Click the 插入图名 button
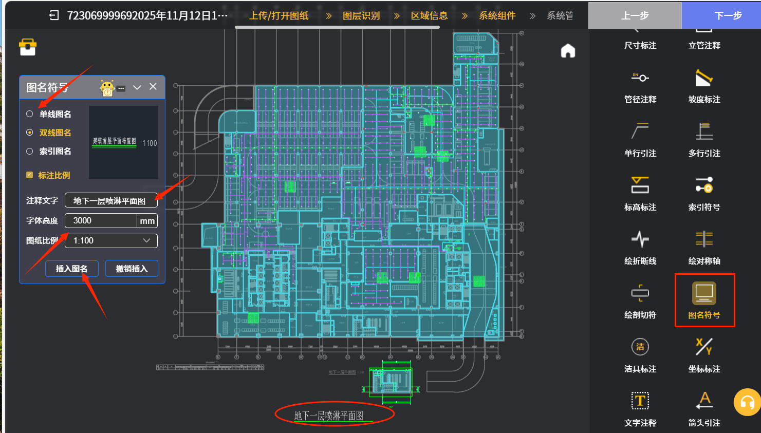This screenshot has width=761, height=433. point(71,269)
